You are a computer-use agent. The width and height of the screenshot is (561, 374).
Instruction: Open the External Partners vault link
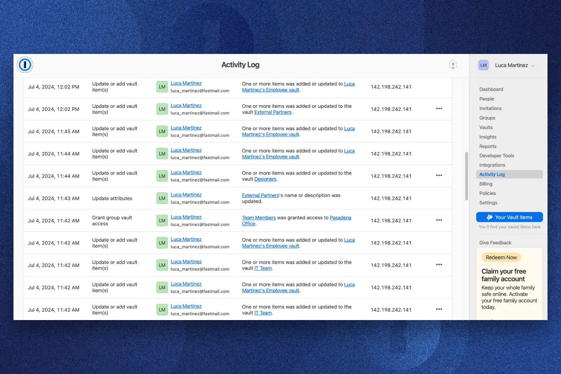273,112
